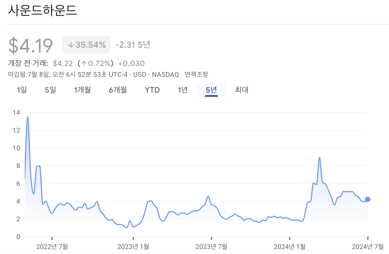Click the $4.19 price display
Viewport: 389px width, 254px height.
[30, 44]
